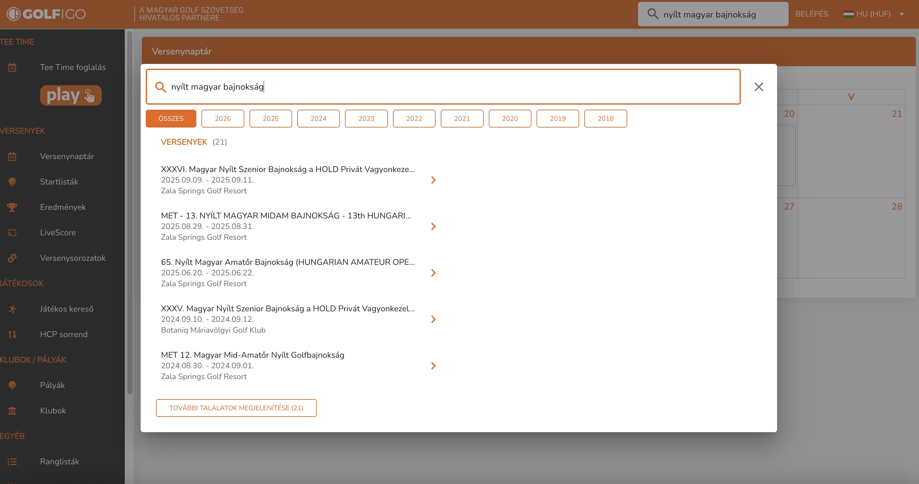919x484 pixels.
Task: Open Tee Time foglalás menu item
Action: click(x=73, y=67)
